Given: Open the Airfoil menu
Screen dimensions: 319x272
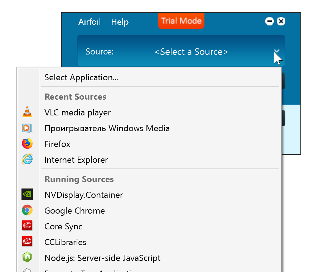Looking at the screenshot, I should coord(89,22).
